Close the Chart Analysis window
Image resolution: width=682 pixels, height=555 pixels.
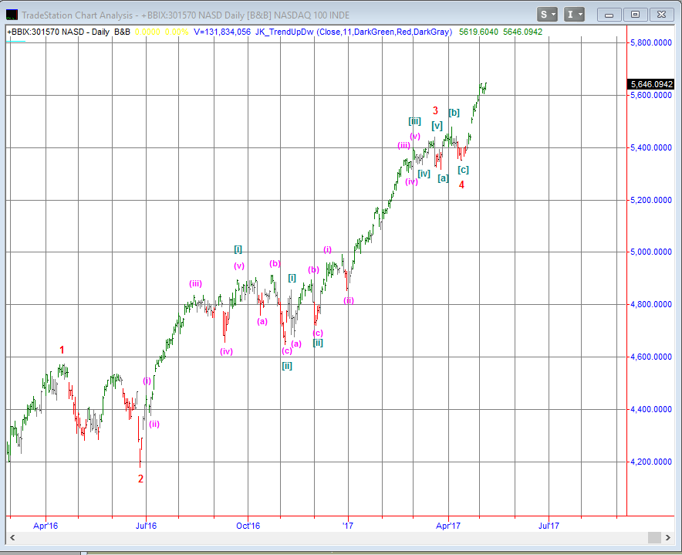[x=662, y=15]
